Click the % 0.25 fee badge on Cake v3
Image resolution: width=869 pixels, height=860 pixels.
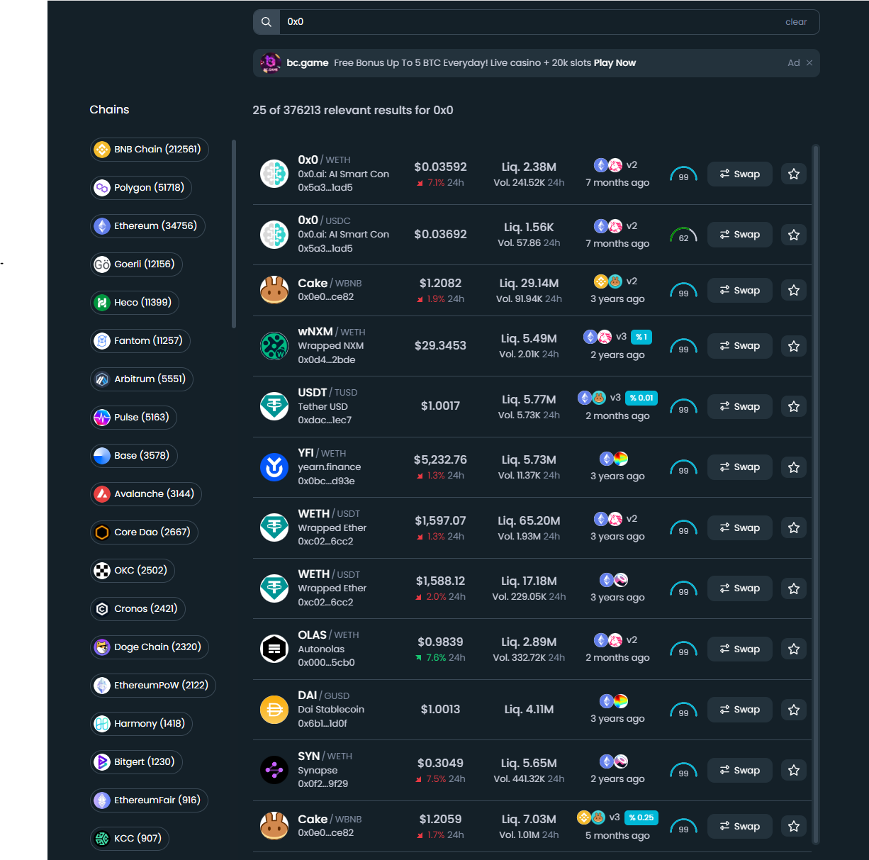[x=641, y=817]
